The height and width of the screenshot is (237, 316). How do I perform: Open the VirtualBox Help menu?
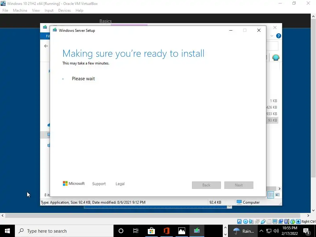[x=79, y=10]
